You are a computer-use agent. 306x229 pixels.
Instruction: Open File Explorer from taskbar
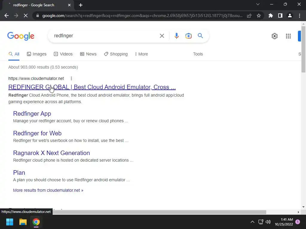click(x=23, y=222)
